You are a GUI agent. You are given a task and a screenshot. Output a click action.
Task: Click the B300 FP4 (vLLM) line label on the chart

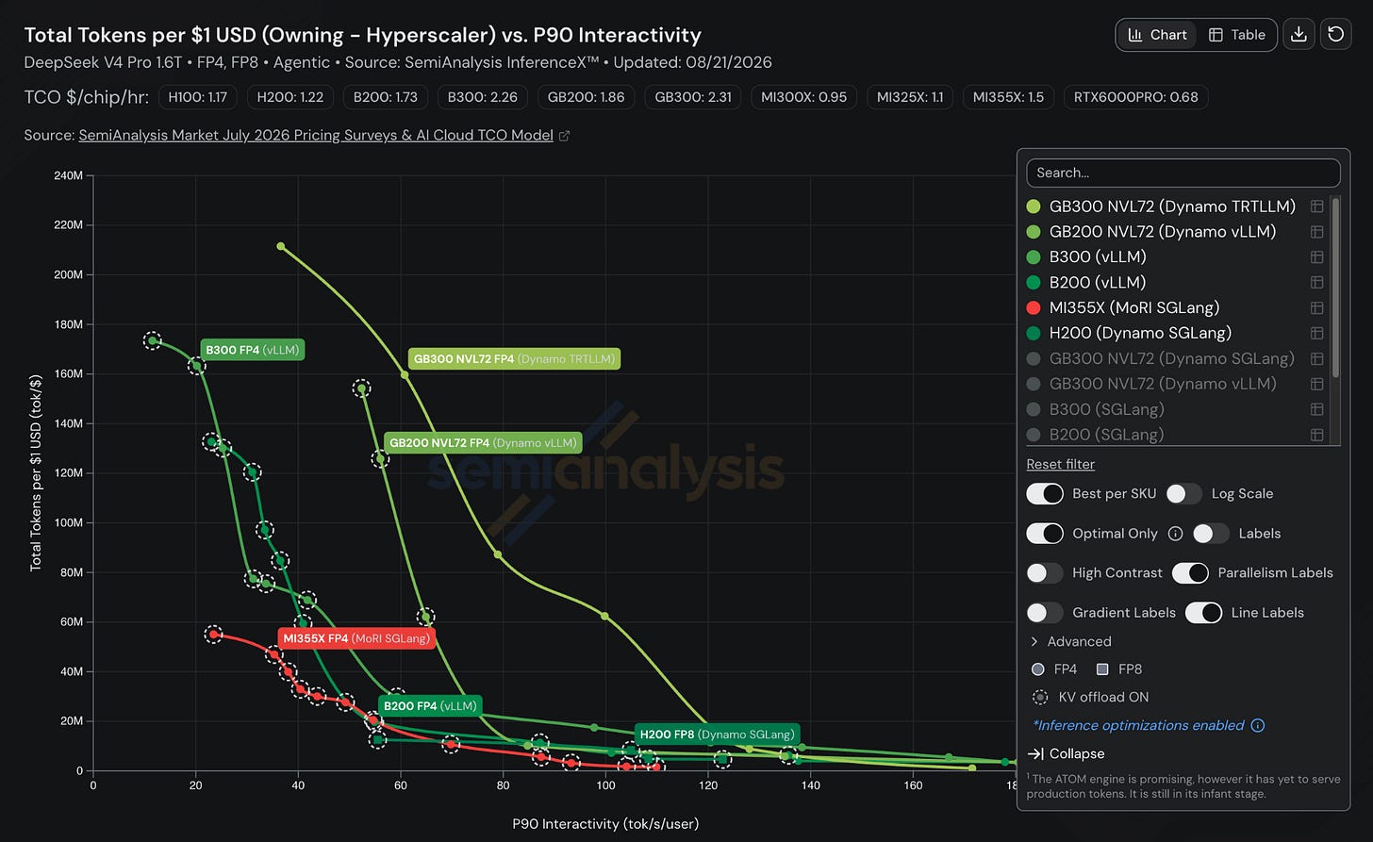click(x=253, y=350)
